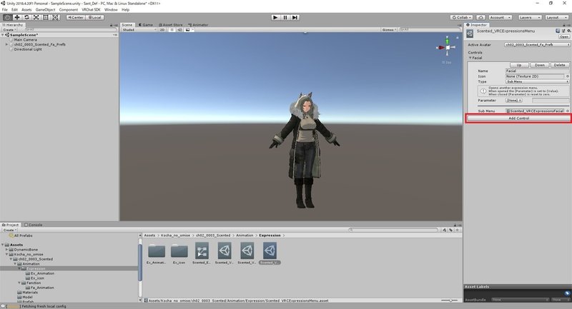Toggle scene audio in the Scene view

pos(179,30)
